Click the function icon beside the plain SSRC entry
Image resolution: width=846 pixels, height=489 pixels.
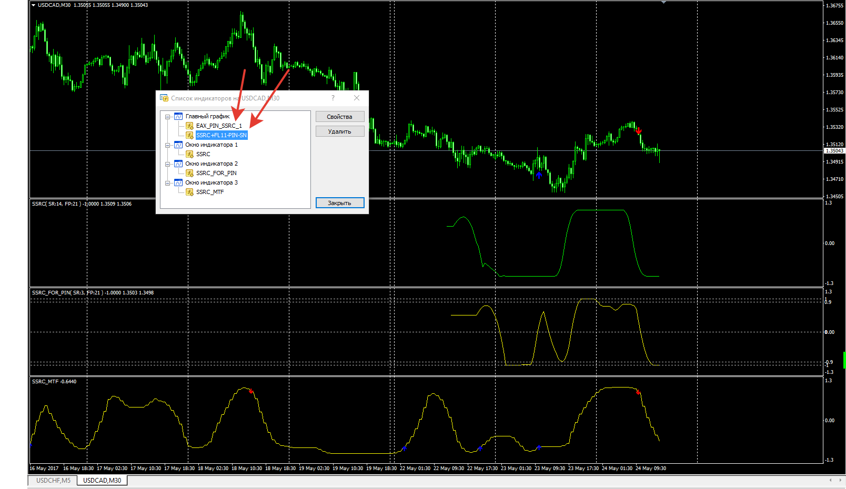(189, 154)
